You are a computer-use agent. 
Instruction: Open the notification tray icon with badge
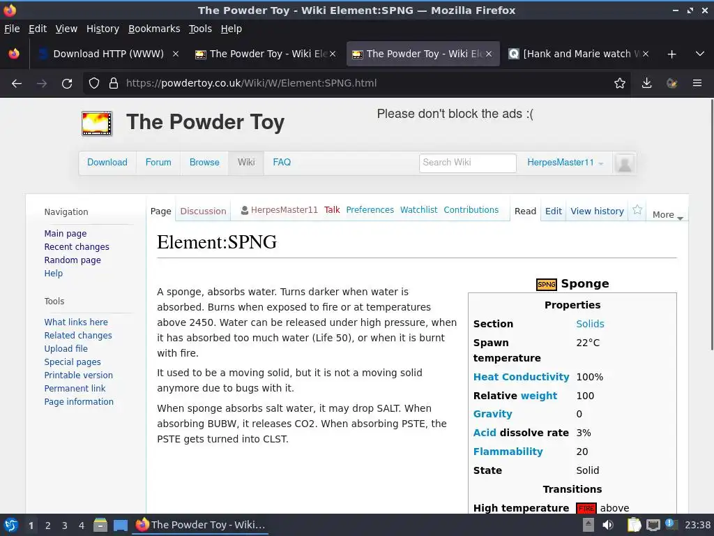click(x=671, y=524)
